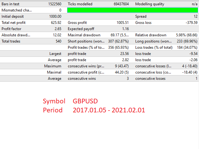Viewport: 199px width, 149px height.
Task: Select the Modelling quality n/a value
Action: (x=195, y=4)
